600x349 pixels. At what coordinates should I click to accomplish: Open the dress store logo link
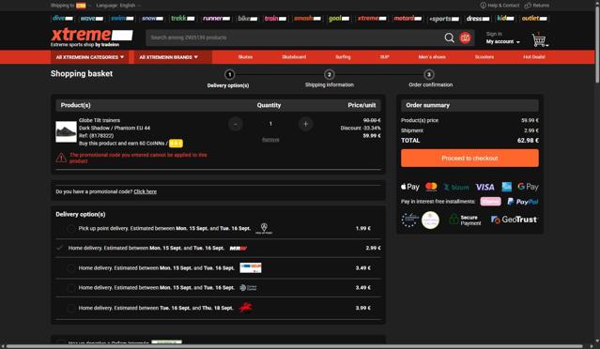478,18
